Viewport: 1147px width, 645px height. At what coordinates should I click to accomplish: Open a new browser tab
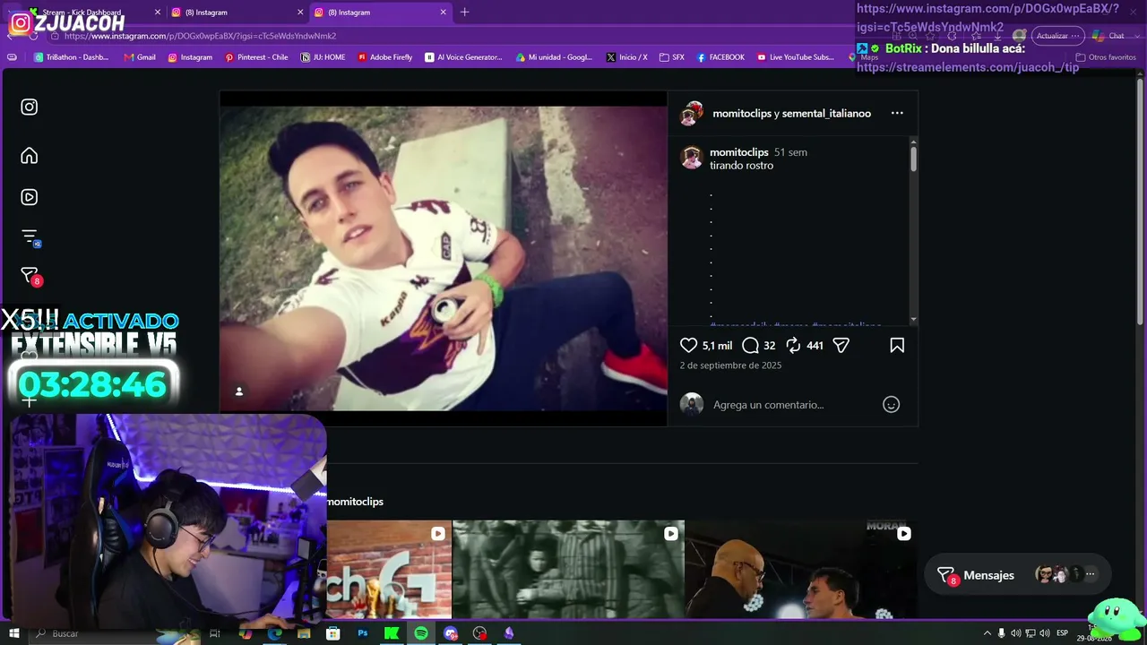point(464,13)
